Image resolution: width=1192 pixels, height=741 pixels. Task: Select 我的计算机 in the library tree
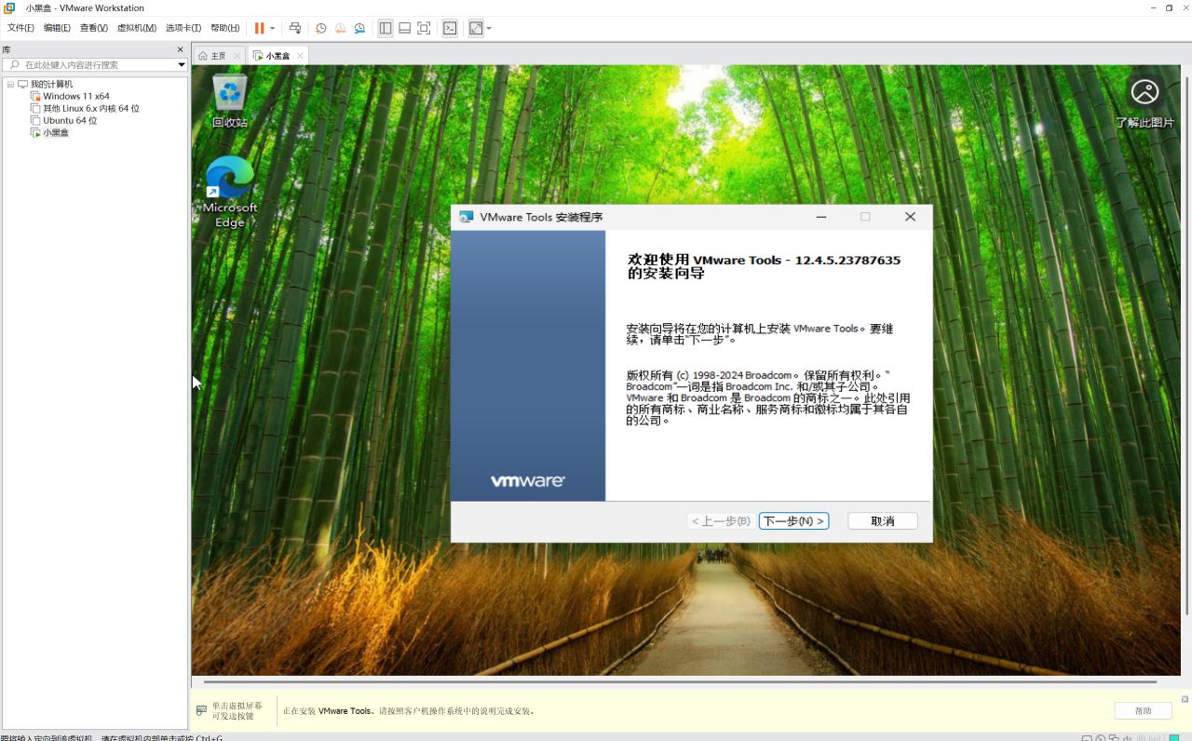tap(51, 84)
